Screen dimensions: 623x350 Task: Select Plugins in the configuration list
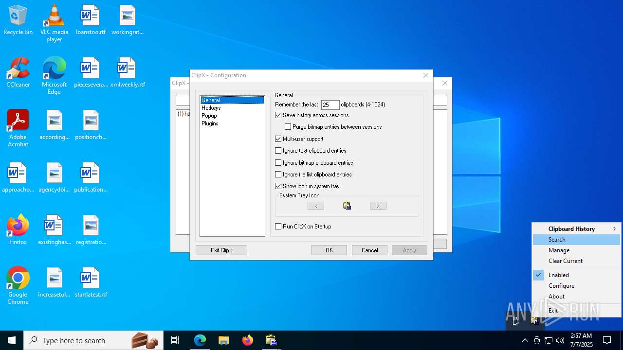point(232,123)
